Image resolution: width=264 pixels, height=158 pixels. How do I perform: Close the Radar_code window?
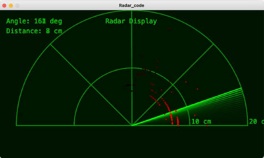pyautogui.click(x=4, y=6)
